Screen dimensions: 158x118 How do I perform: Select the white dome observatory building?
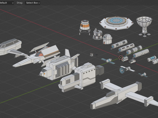point(107,39)
